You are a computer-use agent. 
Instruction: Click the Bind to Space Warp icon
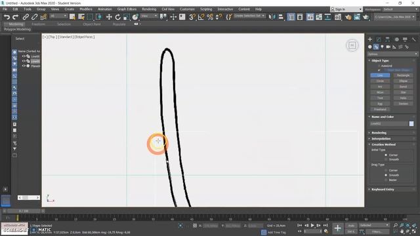[43, 17]
